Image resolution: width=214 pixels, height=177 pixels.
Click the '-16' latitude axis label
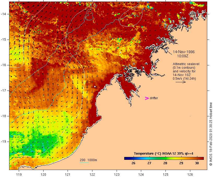(4, 65)
